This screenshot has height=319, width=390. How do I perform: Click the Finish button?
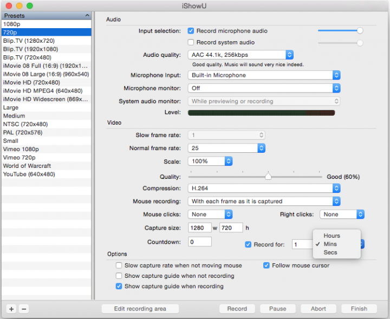(x=359, y=309)
